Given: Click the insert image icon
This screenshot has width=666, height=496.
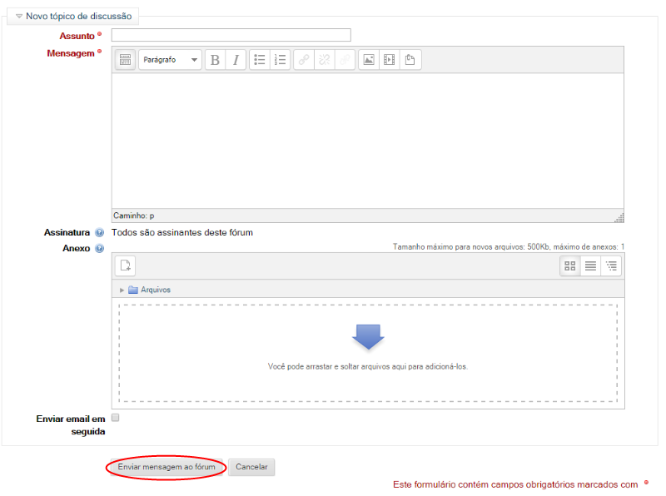Looking at the screenshot, I should pos(369,60).
